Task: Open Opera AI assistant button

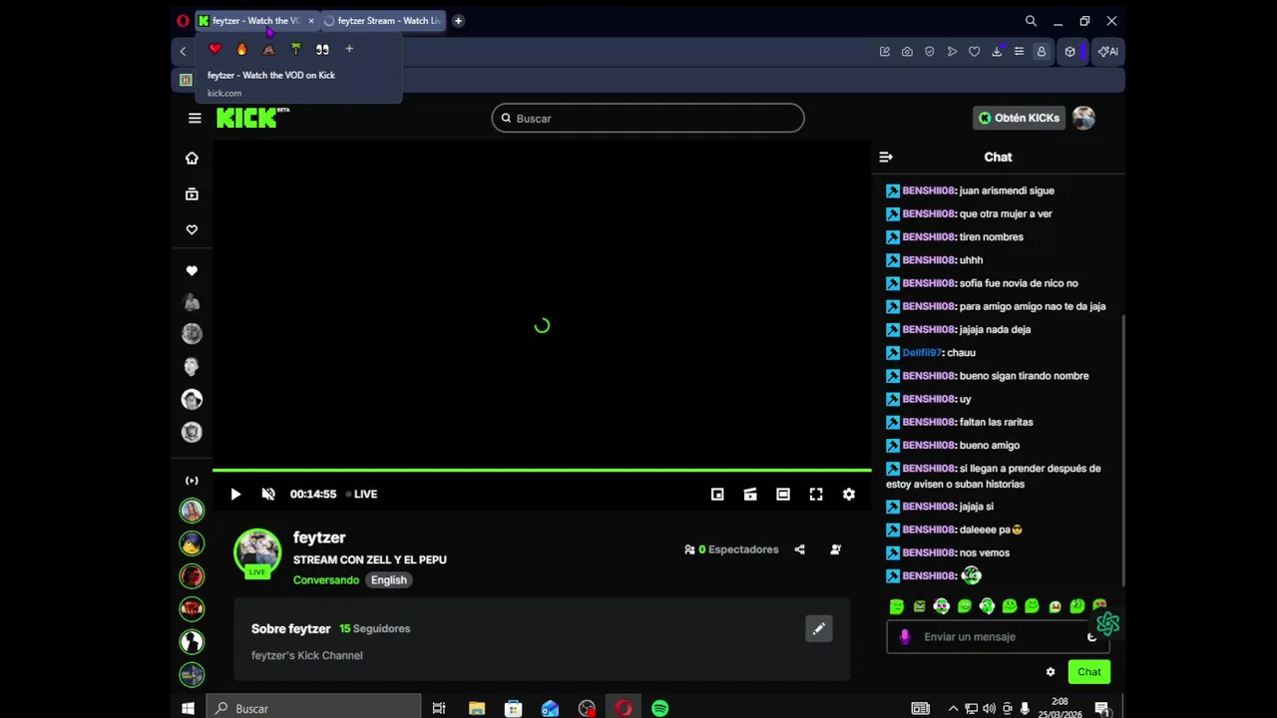Action: click(1107, 51)
